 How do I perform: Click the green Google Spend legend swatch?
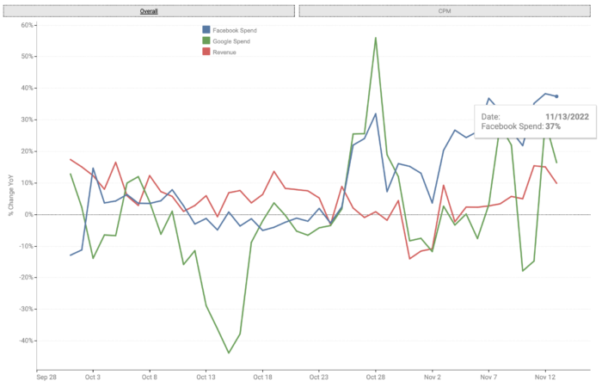pyautogui.click(x=206, y=40)
